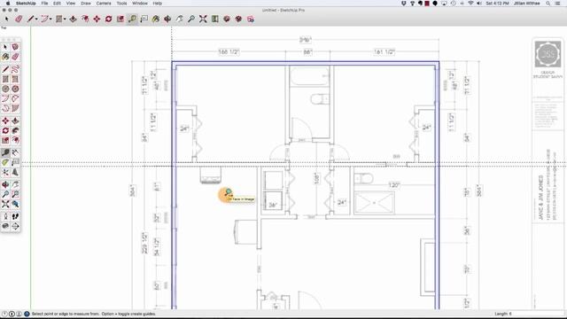567x319 pixels.
Task: Activate the Pan hand tool in top toolbar
Action: 179,19
